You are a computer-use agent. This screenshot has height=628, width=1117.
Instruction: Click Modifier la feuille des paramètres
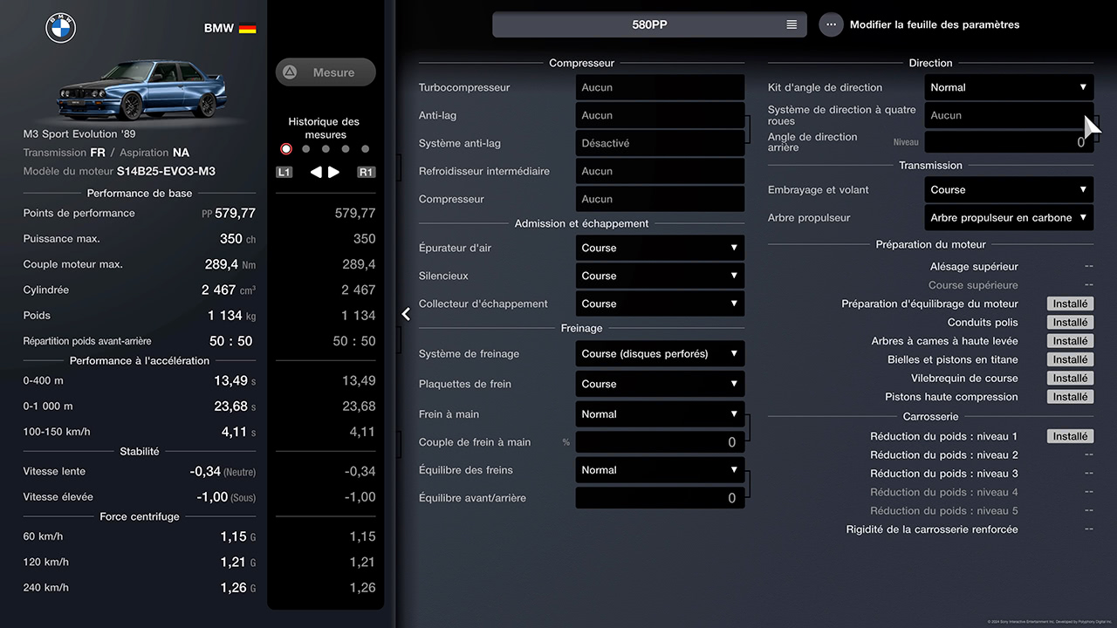point(935,24)
